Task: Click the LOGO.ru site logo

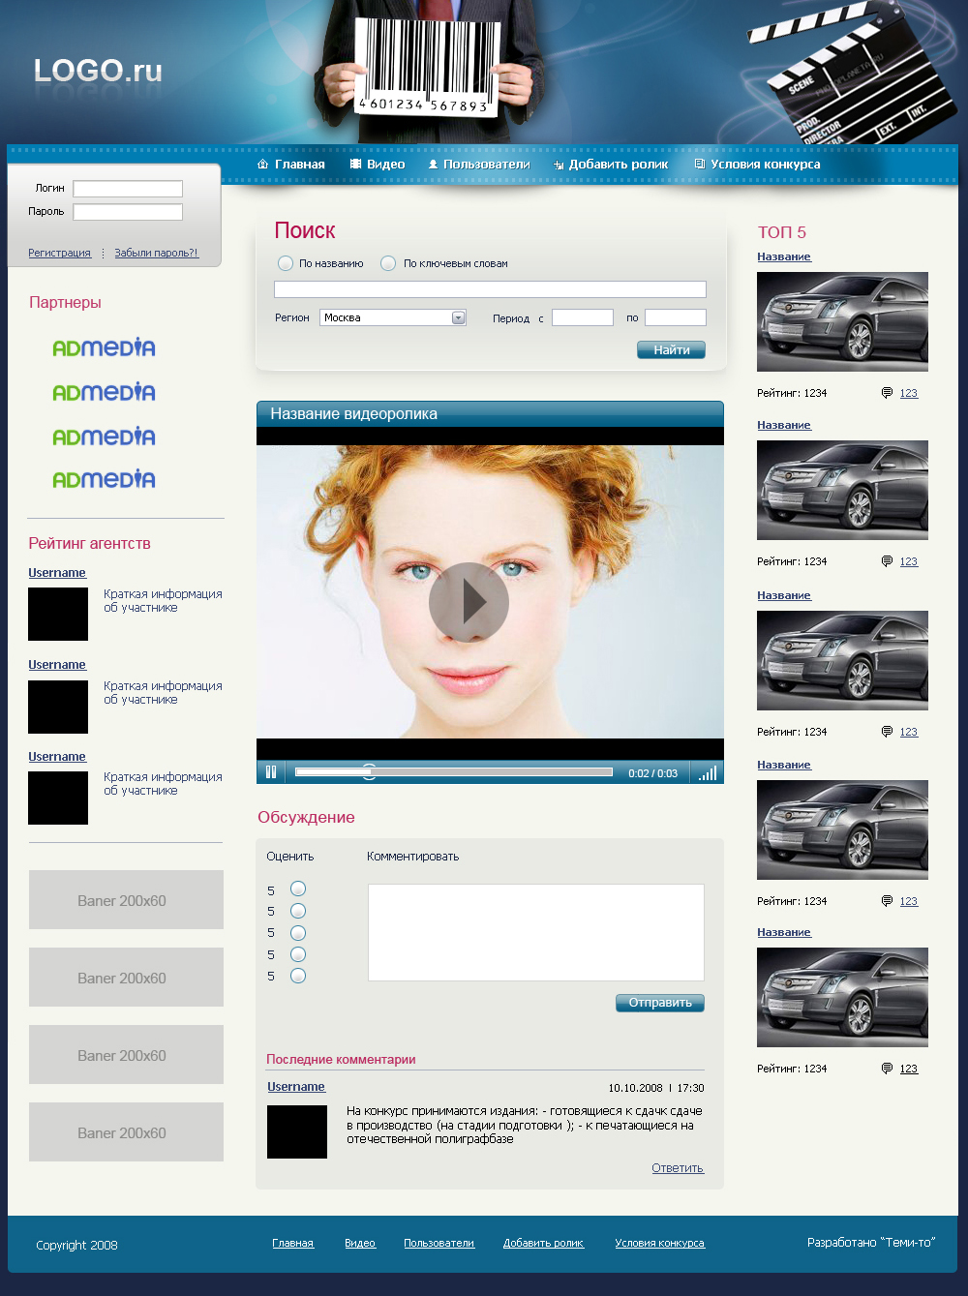Action: click(98, 71)
